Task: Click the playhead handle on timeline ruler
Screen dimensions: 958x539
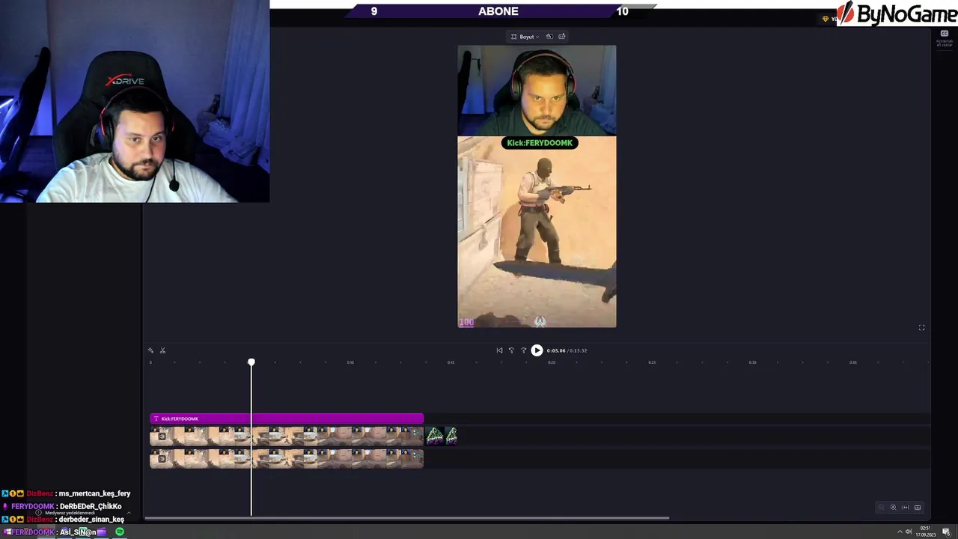Action: click(x=251, y=362)
